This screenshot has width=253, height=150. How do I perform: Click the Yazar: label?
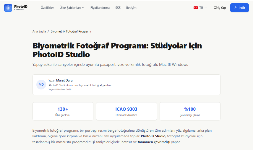pos(52,81)
